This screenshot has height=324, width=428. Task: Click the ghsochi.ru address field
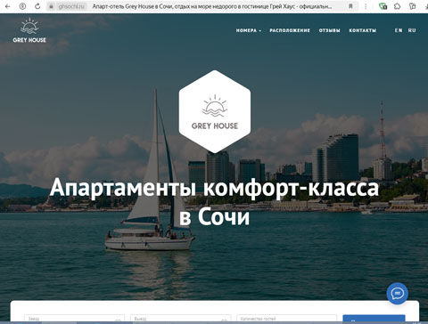coord(71,6)
